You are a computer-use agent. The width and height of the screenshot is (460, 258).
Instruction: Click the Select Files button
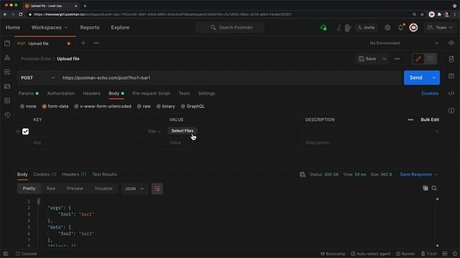point(182,130)
